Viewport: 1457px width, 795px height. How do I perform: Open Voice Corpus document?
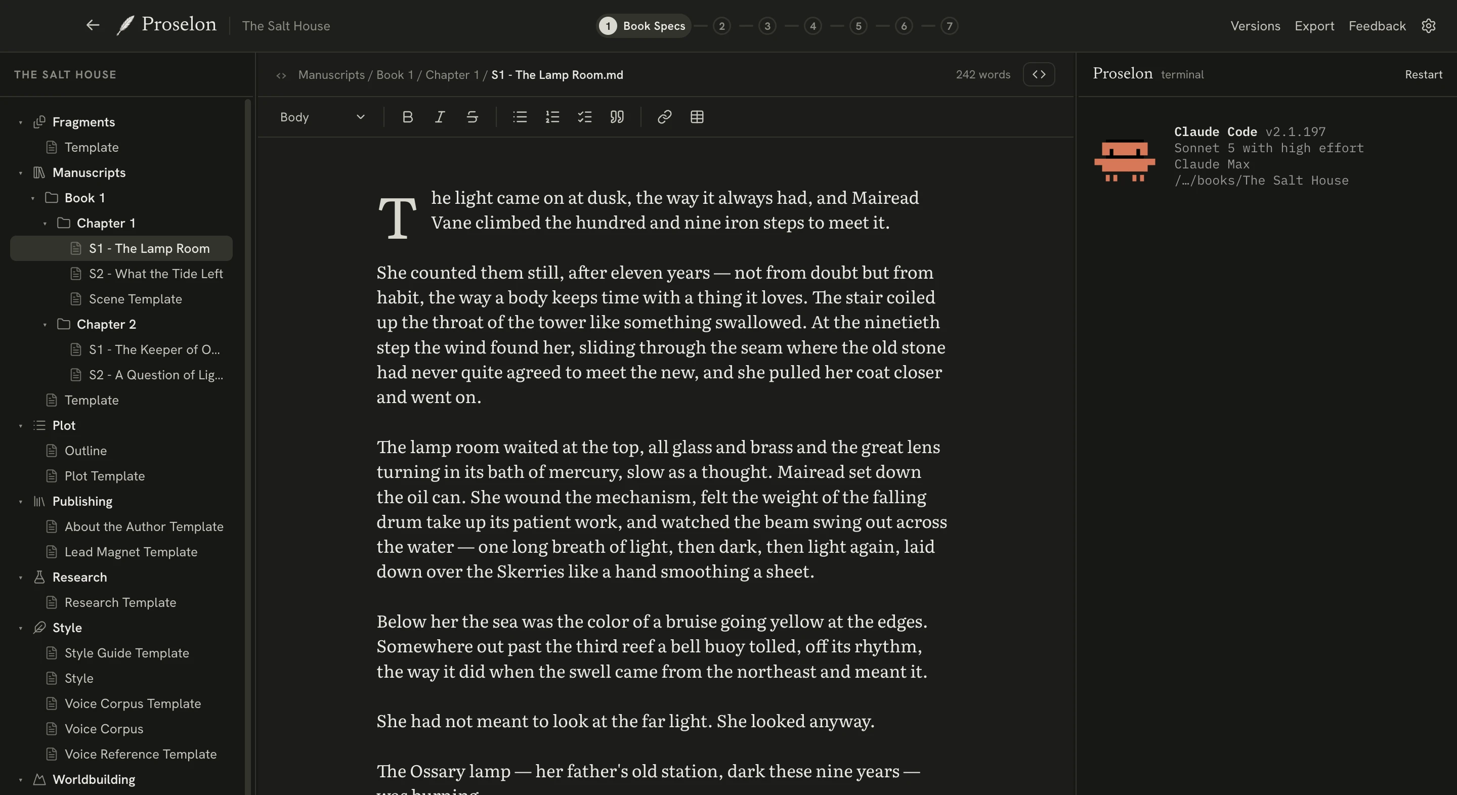point(121,729)
